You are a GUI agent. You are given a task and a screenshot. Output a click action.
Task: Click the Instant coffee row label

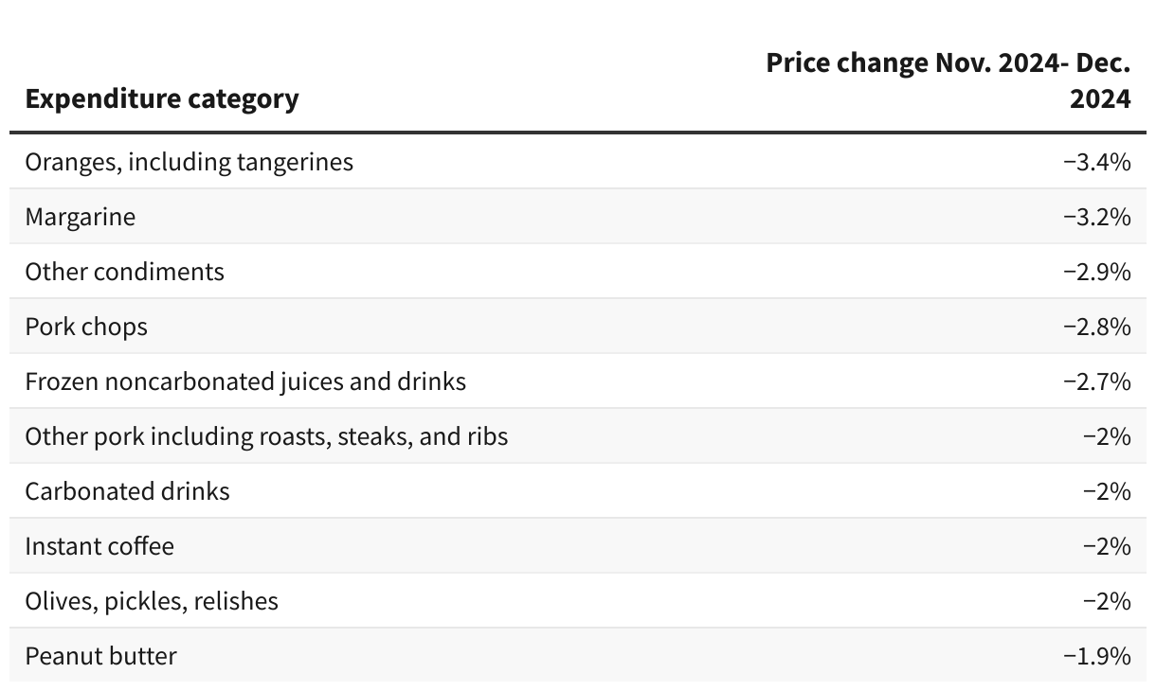(99, 546)
